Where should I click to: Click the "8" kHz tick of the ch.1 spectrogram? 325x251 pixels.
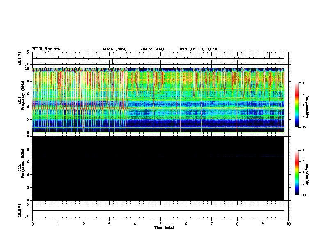click(x=29, y=81)
